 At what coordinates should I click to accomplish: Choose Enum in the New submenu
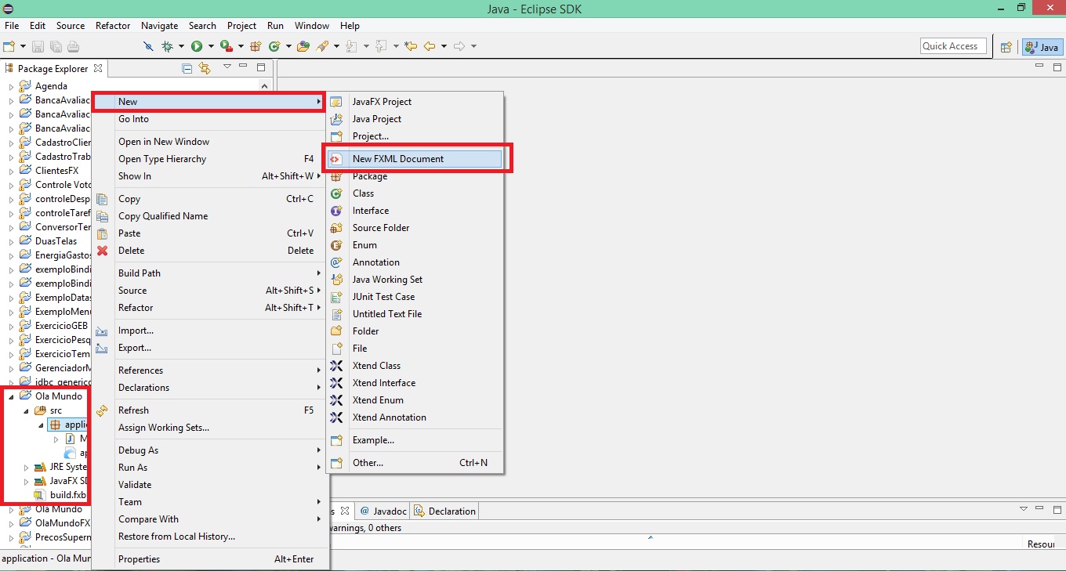coord(415,245)
